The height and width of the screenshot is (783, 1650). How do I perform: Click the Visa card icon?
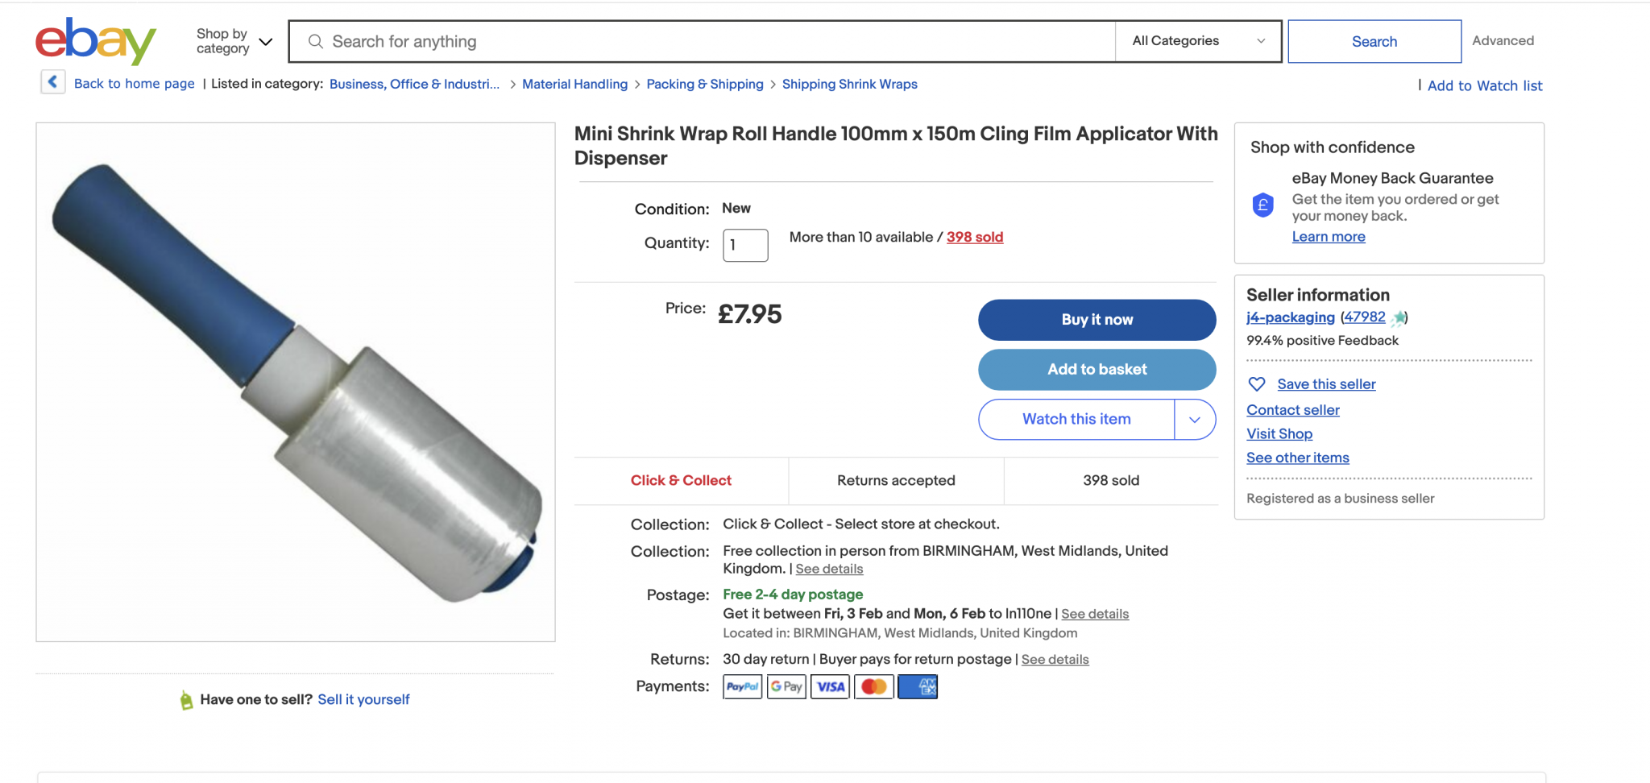tap(830, 686)
